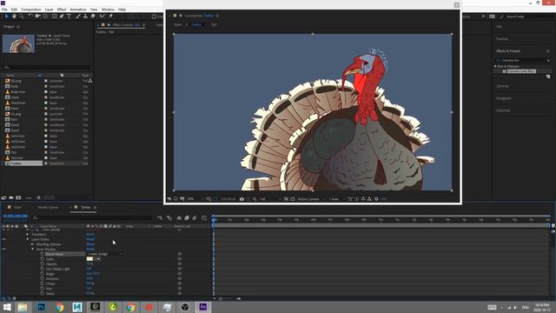Image resolution: width=556 pixels, height=313 pixels.
Task: Switch to the Render Queue tab
Action: coord(48,207)
